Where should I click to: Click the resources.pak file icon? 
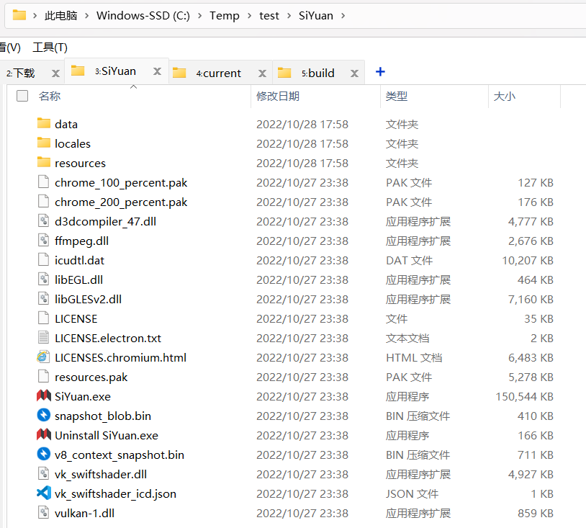[44, 377]
